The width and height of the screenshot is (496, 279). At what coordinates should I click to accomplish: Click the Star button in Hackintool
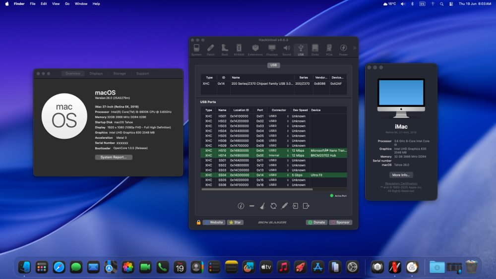click(x=235, y=223)
